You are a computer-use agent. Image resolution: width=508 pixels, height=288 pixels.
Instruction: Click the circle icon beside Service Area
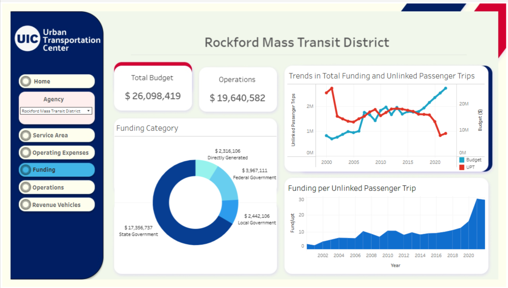click(x=26, y=135)
